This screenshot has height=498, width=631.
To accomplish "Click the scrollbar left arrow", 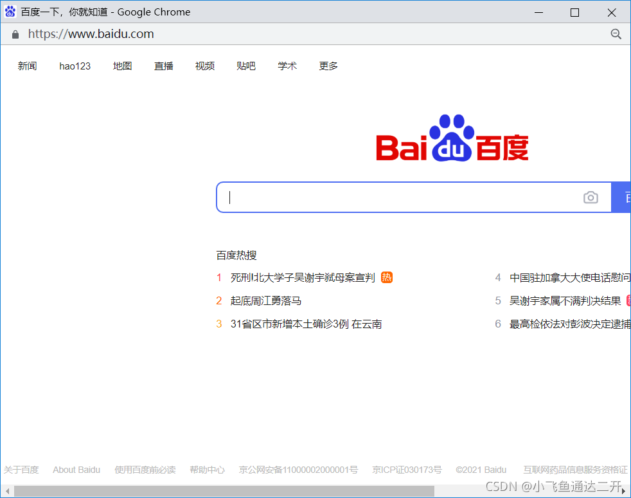I will point(7,491).
